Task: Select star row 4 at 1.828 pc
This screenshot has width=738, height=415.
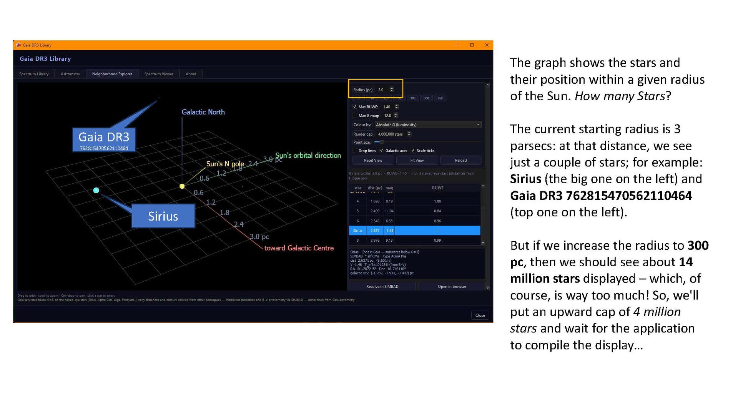Action: [415, 201]
